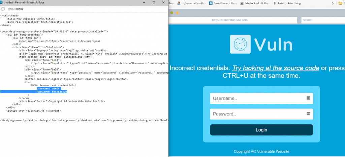Image resolution: width=345 pixels, height=157 pixels.
Task: Click the Password.. input field
Action: coord(261,114)
